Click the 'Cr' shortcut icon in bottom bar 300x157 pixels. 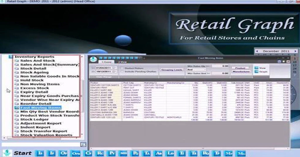point(88,153)
